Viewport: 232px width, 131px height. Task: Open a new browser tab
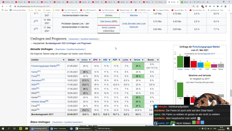coord(208,2)
